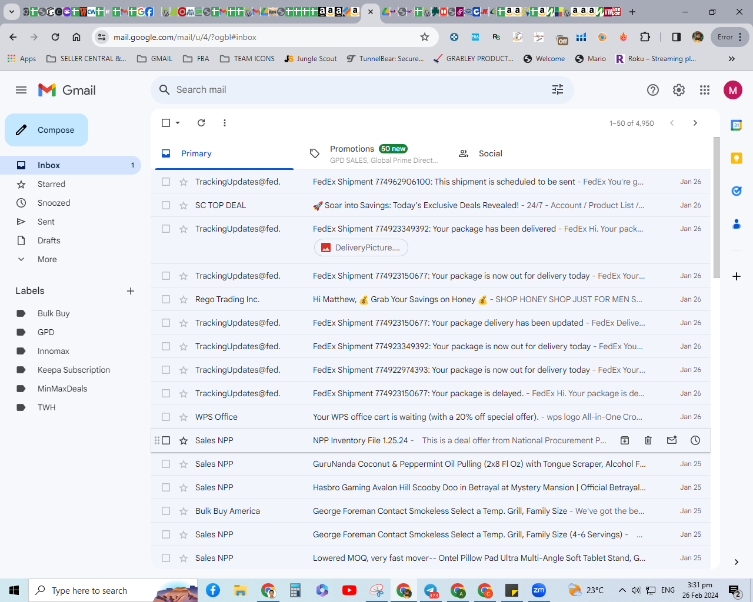
Task: Show more bookmarks with double chevron
Action: click(732, 59)
